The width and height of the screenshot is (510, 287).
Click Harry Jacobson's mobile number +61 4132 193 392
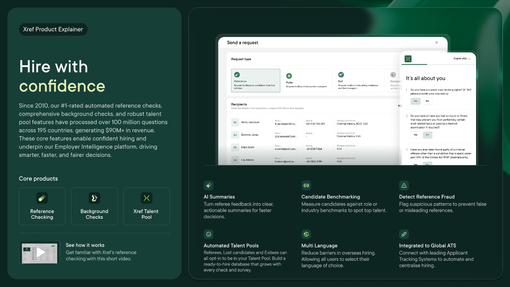[x=315, y=124]
